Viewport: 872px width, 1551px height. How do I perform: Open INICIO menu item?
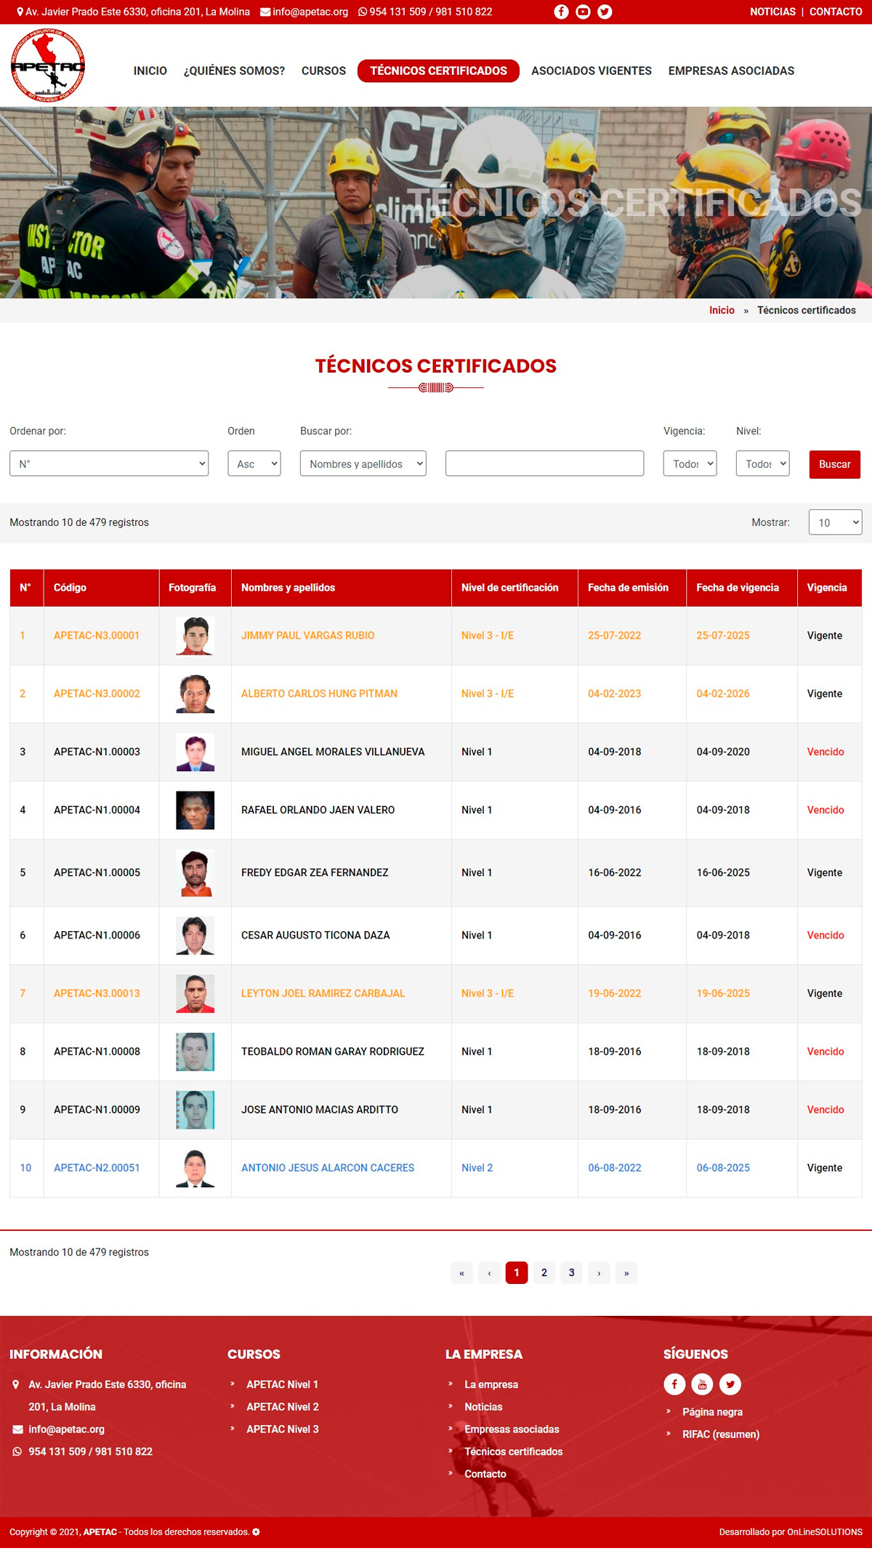pos(150,71)
